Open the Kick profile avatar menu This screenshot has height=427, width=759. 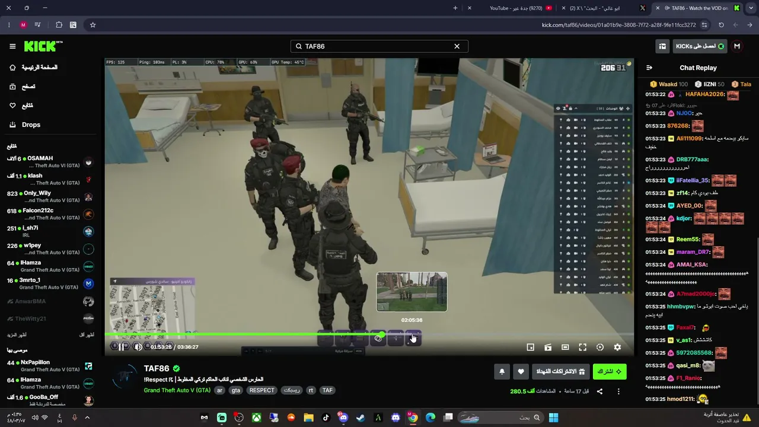737,46
